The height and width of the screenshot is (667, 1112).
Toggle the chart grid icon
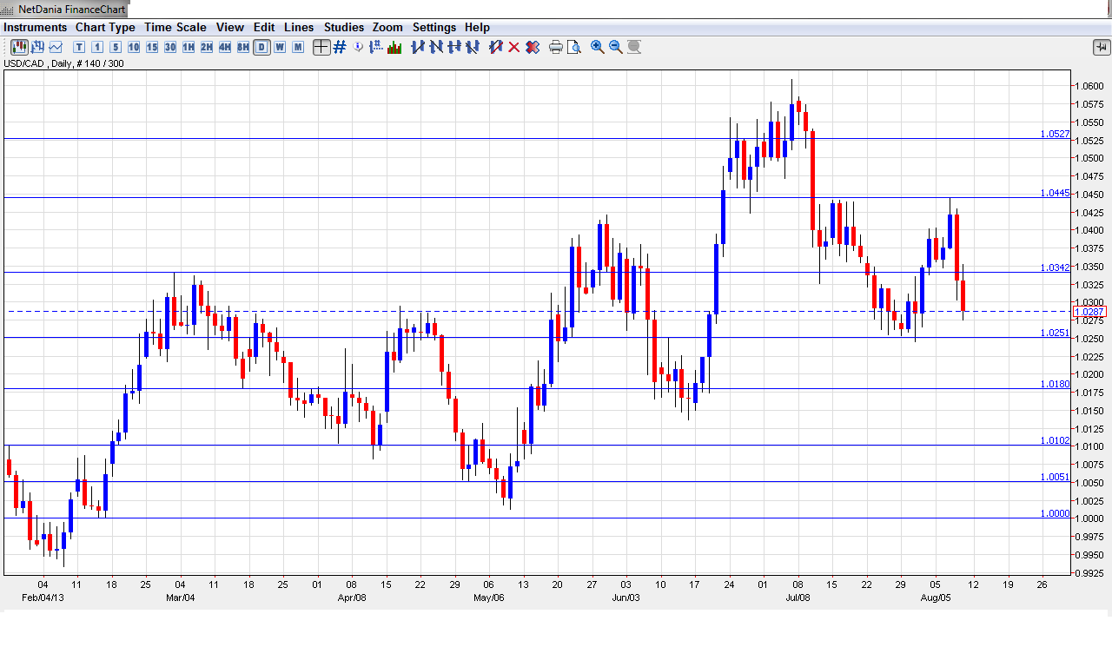coord(340,47)
